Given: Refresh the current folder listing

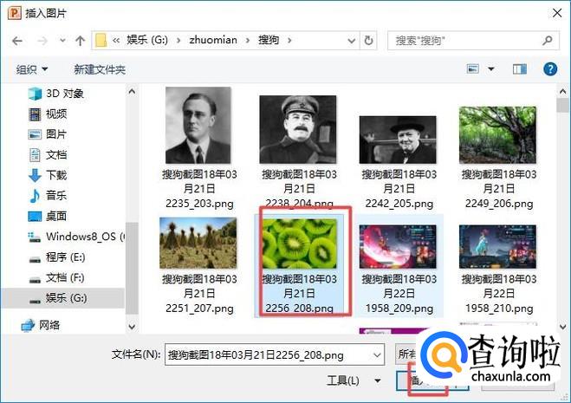Looking at the screenshot, I should 370,41.
